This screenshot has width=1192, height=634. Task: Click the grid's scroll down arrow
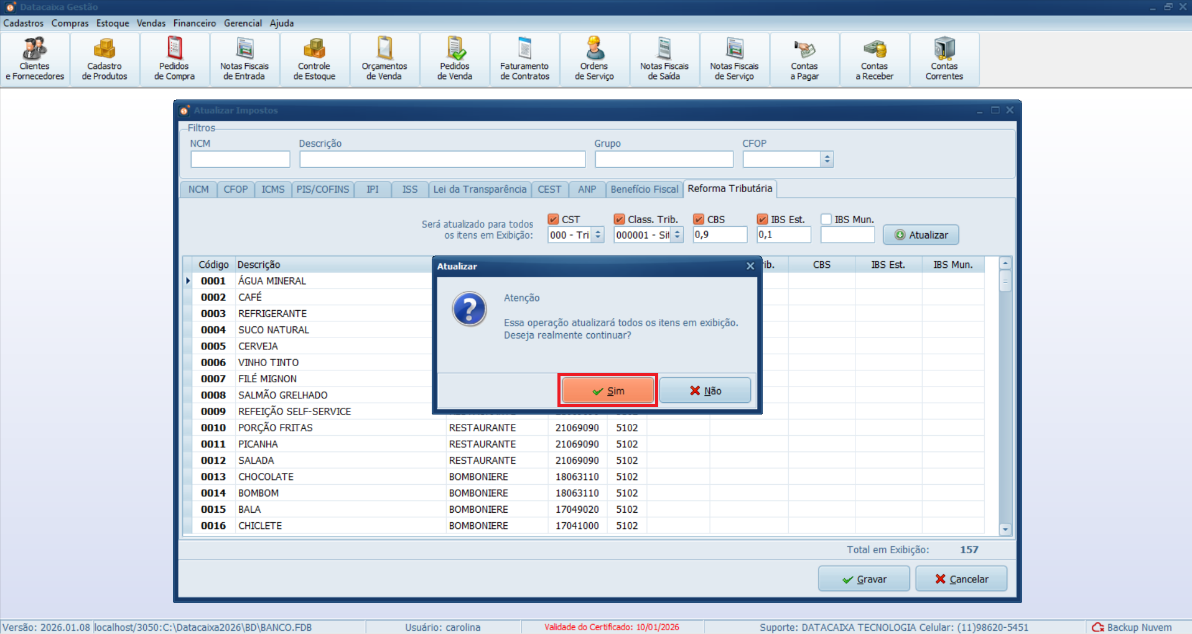(x=1005, y=530)
